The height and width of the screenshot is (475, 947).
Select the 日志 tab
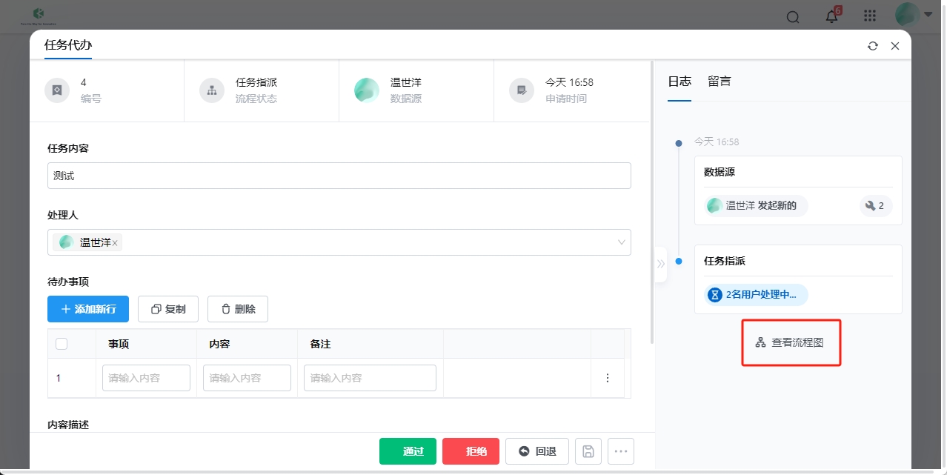(679, 82)
